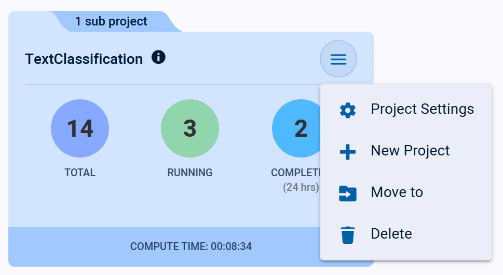The height and width of the screenshot is (275, 503).
Task: Click the gear icon for Project Settings
Action: 347,110
